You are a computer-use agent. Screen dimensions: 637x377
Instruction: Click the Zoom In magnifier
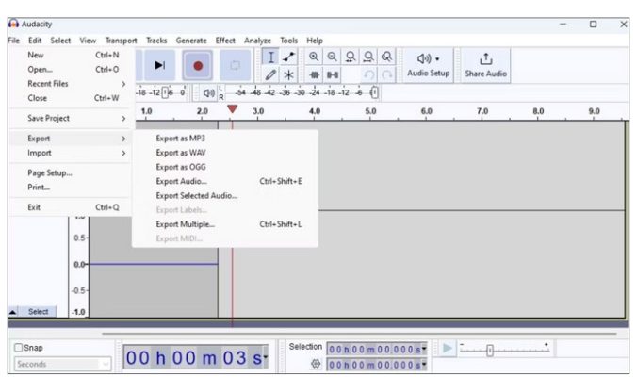314,57
